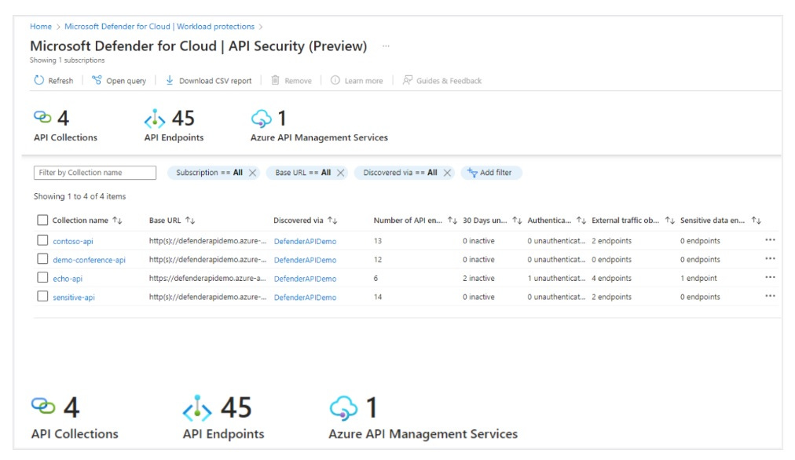Click '1 unauthenticat...' in echo-api row
795x460 pixels.
coord(556,278)
